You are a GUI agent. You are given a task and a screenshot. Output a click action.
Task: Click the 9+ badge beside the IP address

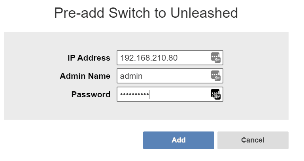(x=217, y=60)
